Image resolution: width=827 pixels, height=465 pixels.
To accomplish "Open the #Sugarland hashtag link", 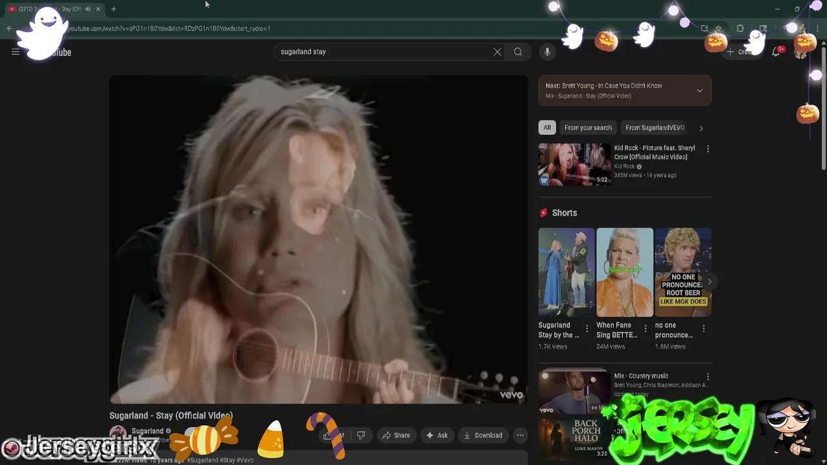I will click(x=202, y=460).
